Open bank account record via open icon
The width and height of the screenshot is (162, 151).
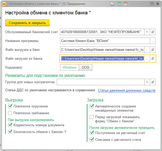click(x=153, y=32)
